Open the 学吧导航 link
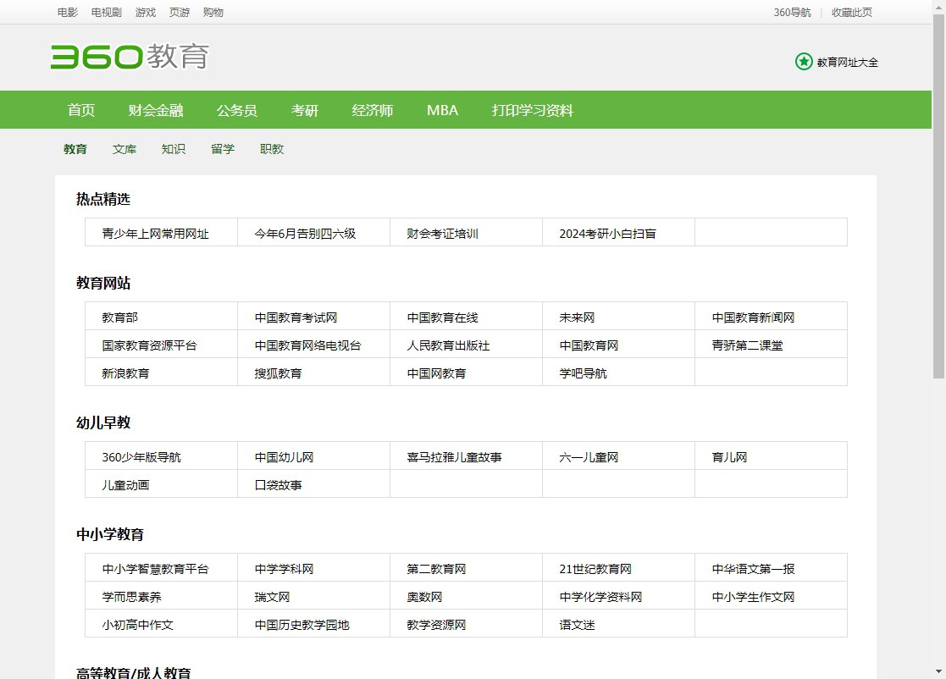Screen dimensions: 946x679 click(x=583, y=373)
